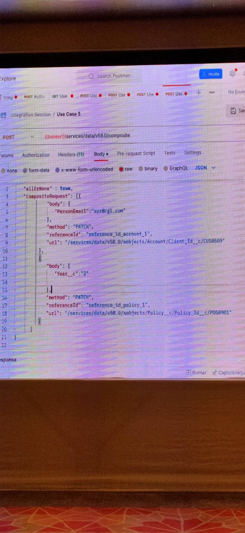Select the form-data body type radio
Screen dimensions: 245x533
pyautogui.click(x=25, y=170)
